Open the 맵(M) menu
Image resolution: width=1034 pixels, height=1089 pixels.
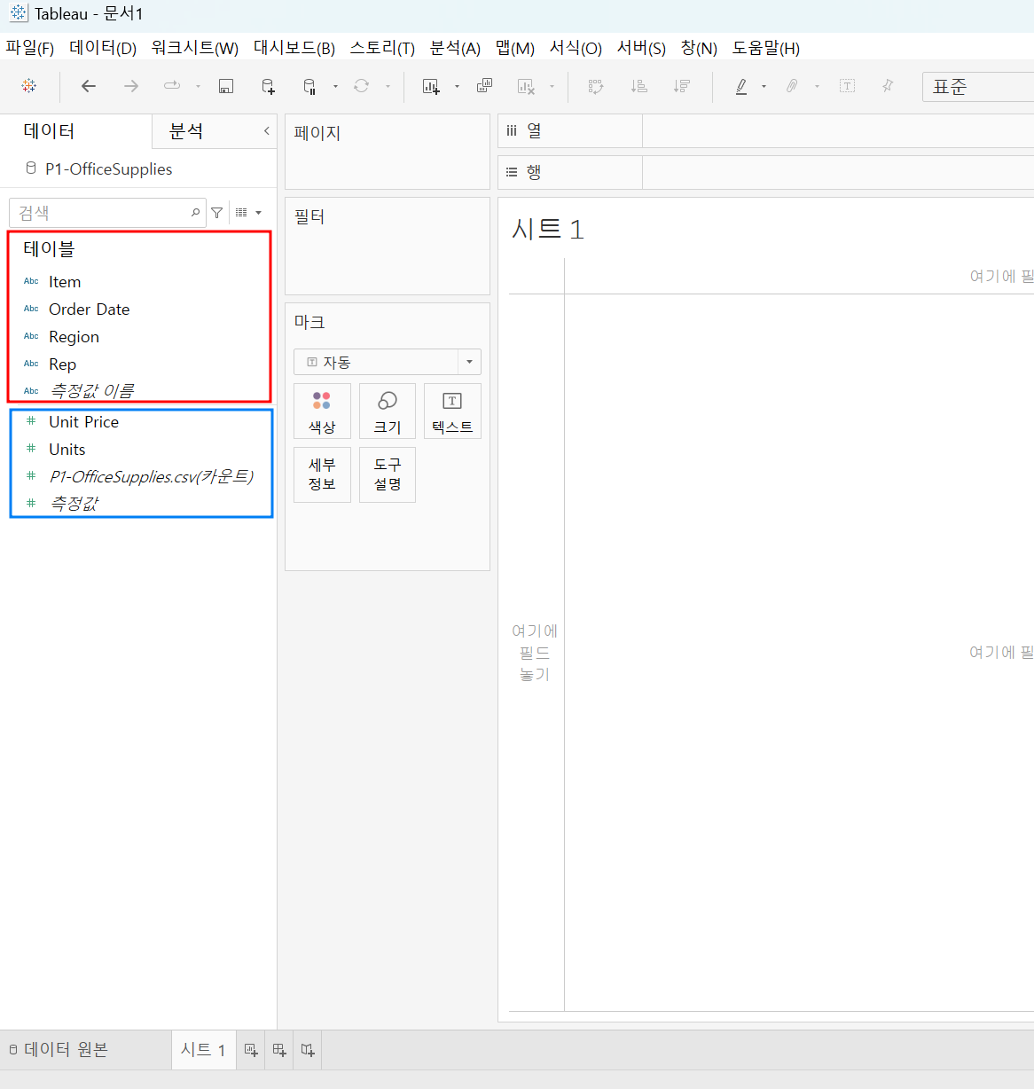(515, 48)
